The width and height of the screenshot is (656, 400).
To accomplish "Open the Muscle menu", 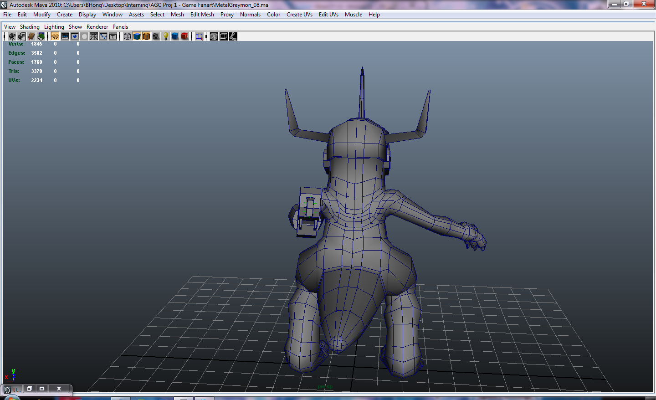I will tap(354, 15).
